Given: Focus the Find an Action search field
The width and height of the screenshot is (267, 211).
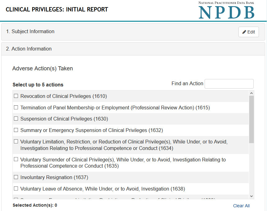Looking at the screenshot, I should [x=229, y=84].
